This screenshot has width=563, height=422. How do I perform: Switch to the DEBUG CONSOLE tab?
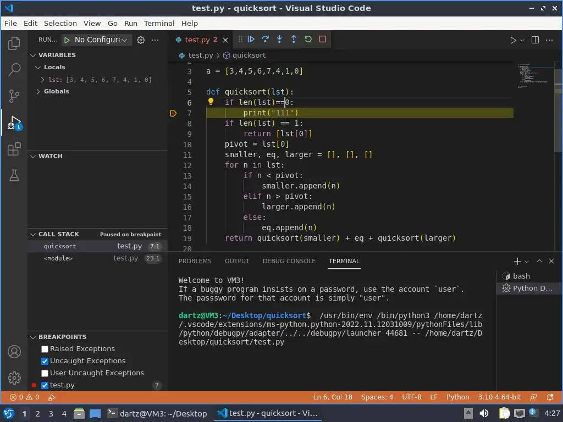289,261
